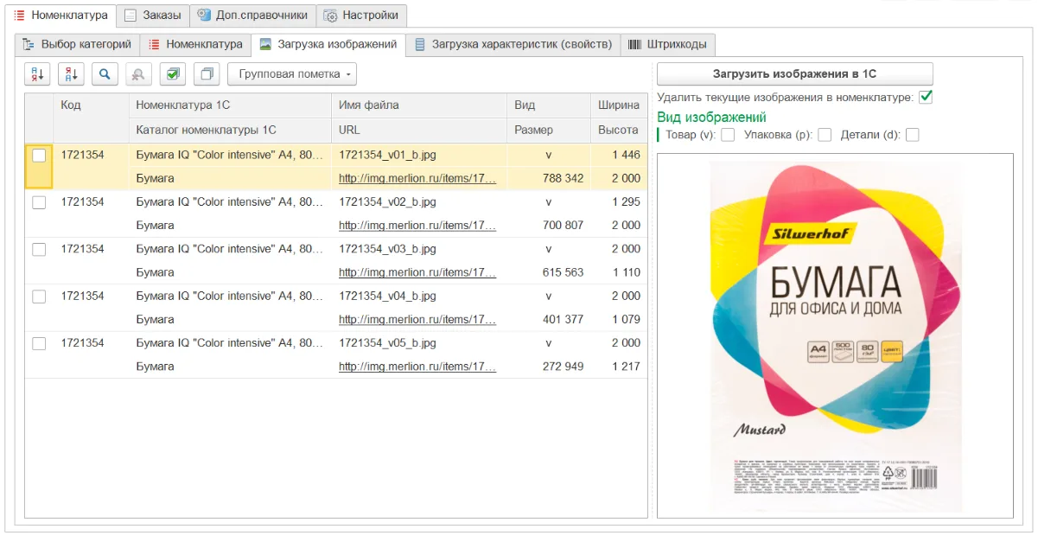Enable the Упаковка (p) checkbox
Viewport: 1038px width, 536px height.
[825, 135]
